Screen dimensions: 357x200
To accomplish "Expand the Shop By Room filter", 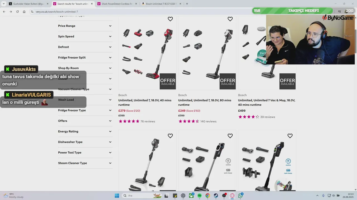I will (x=85, y=68).
